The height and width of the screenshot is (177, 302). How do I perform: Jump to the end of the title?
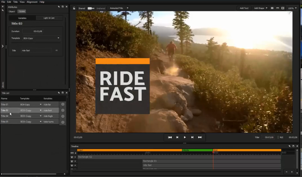point(200,137)
